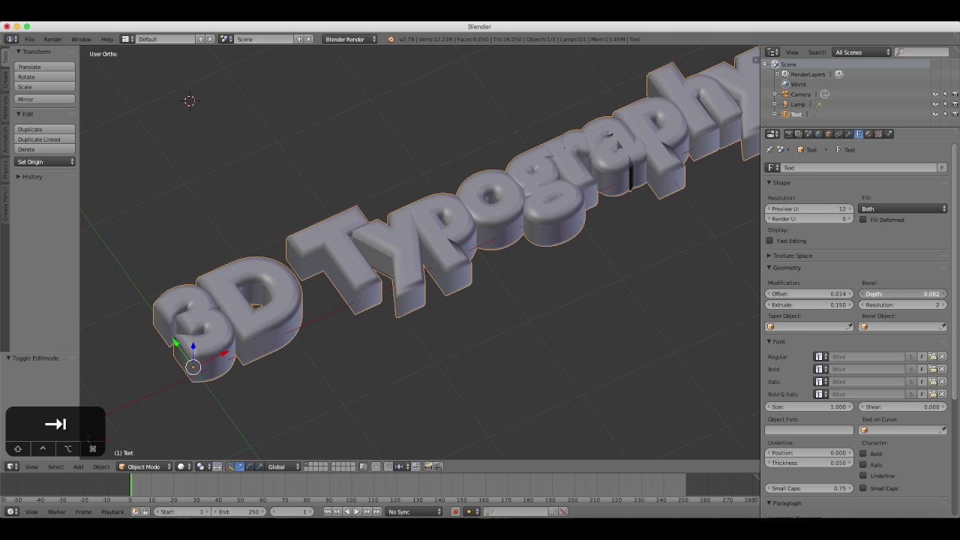
Task: Enable the Fast Editing checkbox
Action: click(x=769, y=241)
